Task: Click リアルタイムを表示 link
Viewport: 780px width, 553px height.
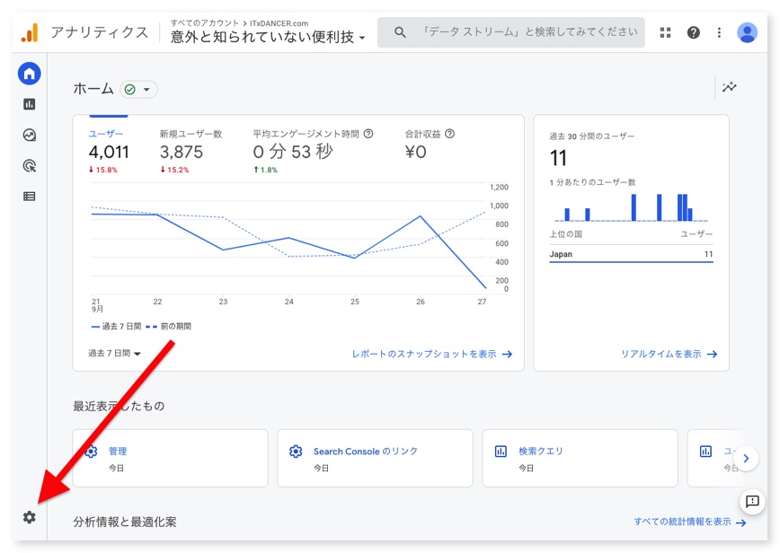Action: (x=669, y=354)
